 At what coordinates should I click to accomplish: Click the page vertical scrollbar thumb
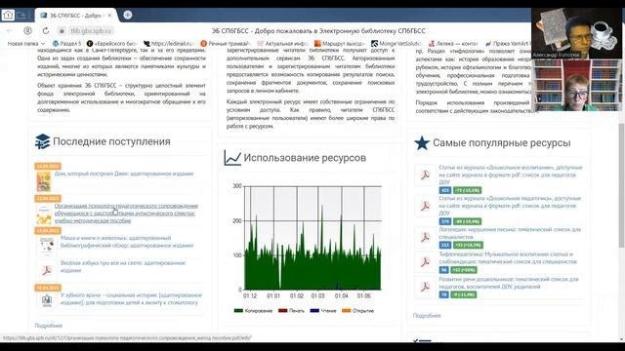(x=621, y=185)
